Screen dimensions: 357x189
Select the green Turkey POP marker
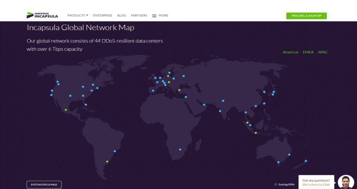[x=179, y=90]
